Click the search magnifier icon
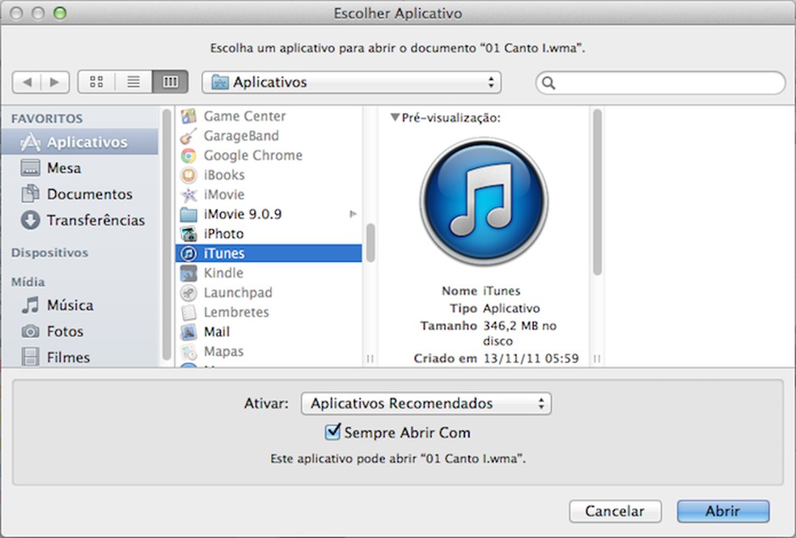The height and width of the screenshot is (538, 796). [548, 83]
